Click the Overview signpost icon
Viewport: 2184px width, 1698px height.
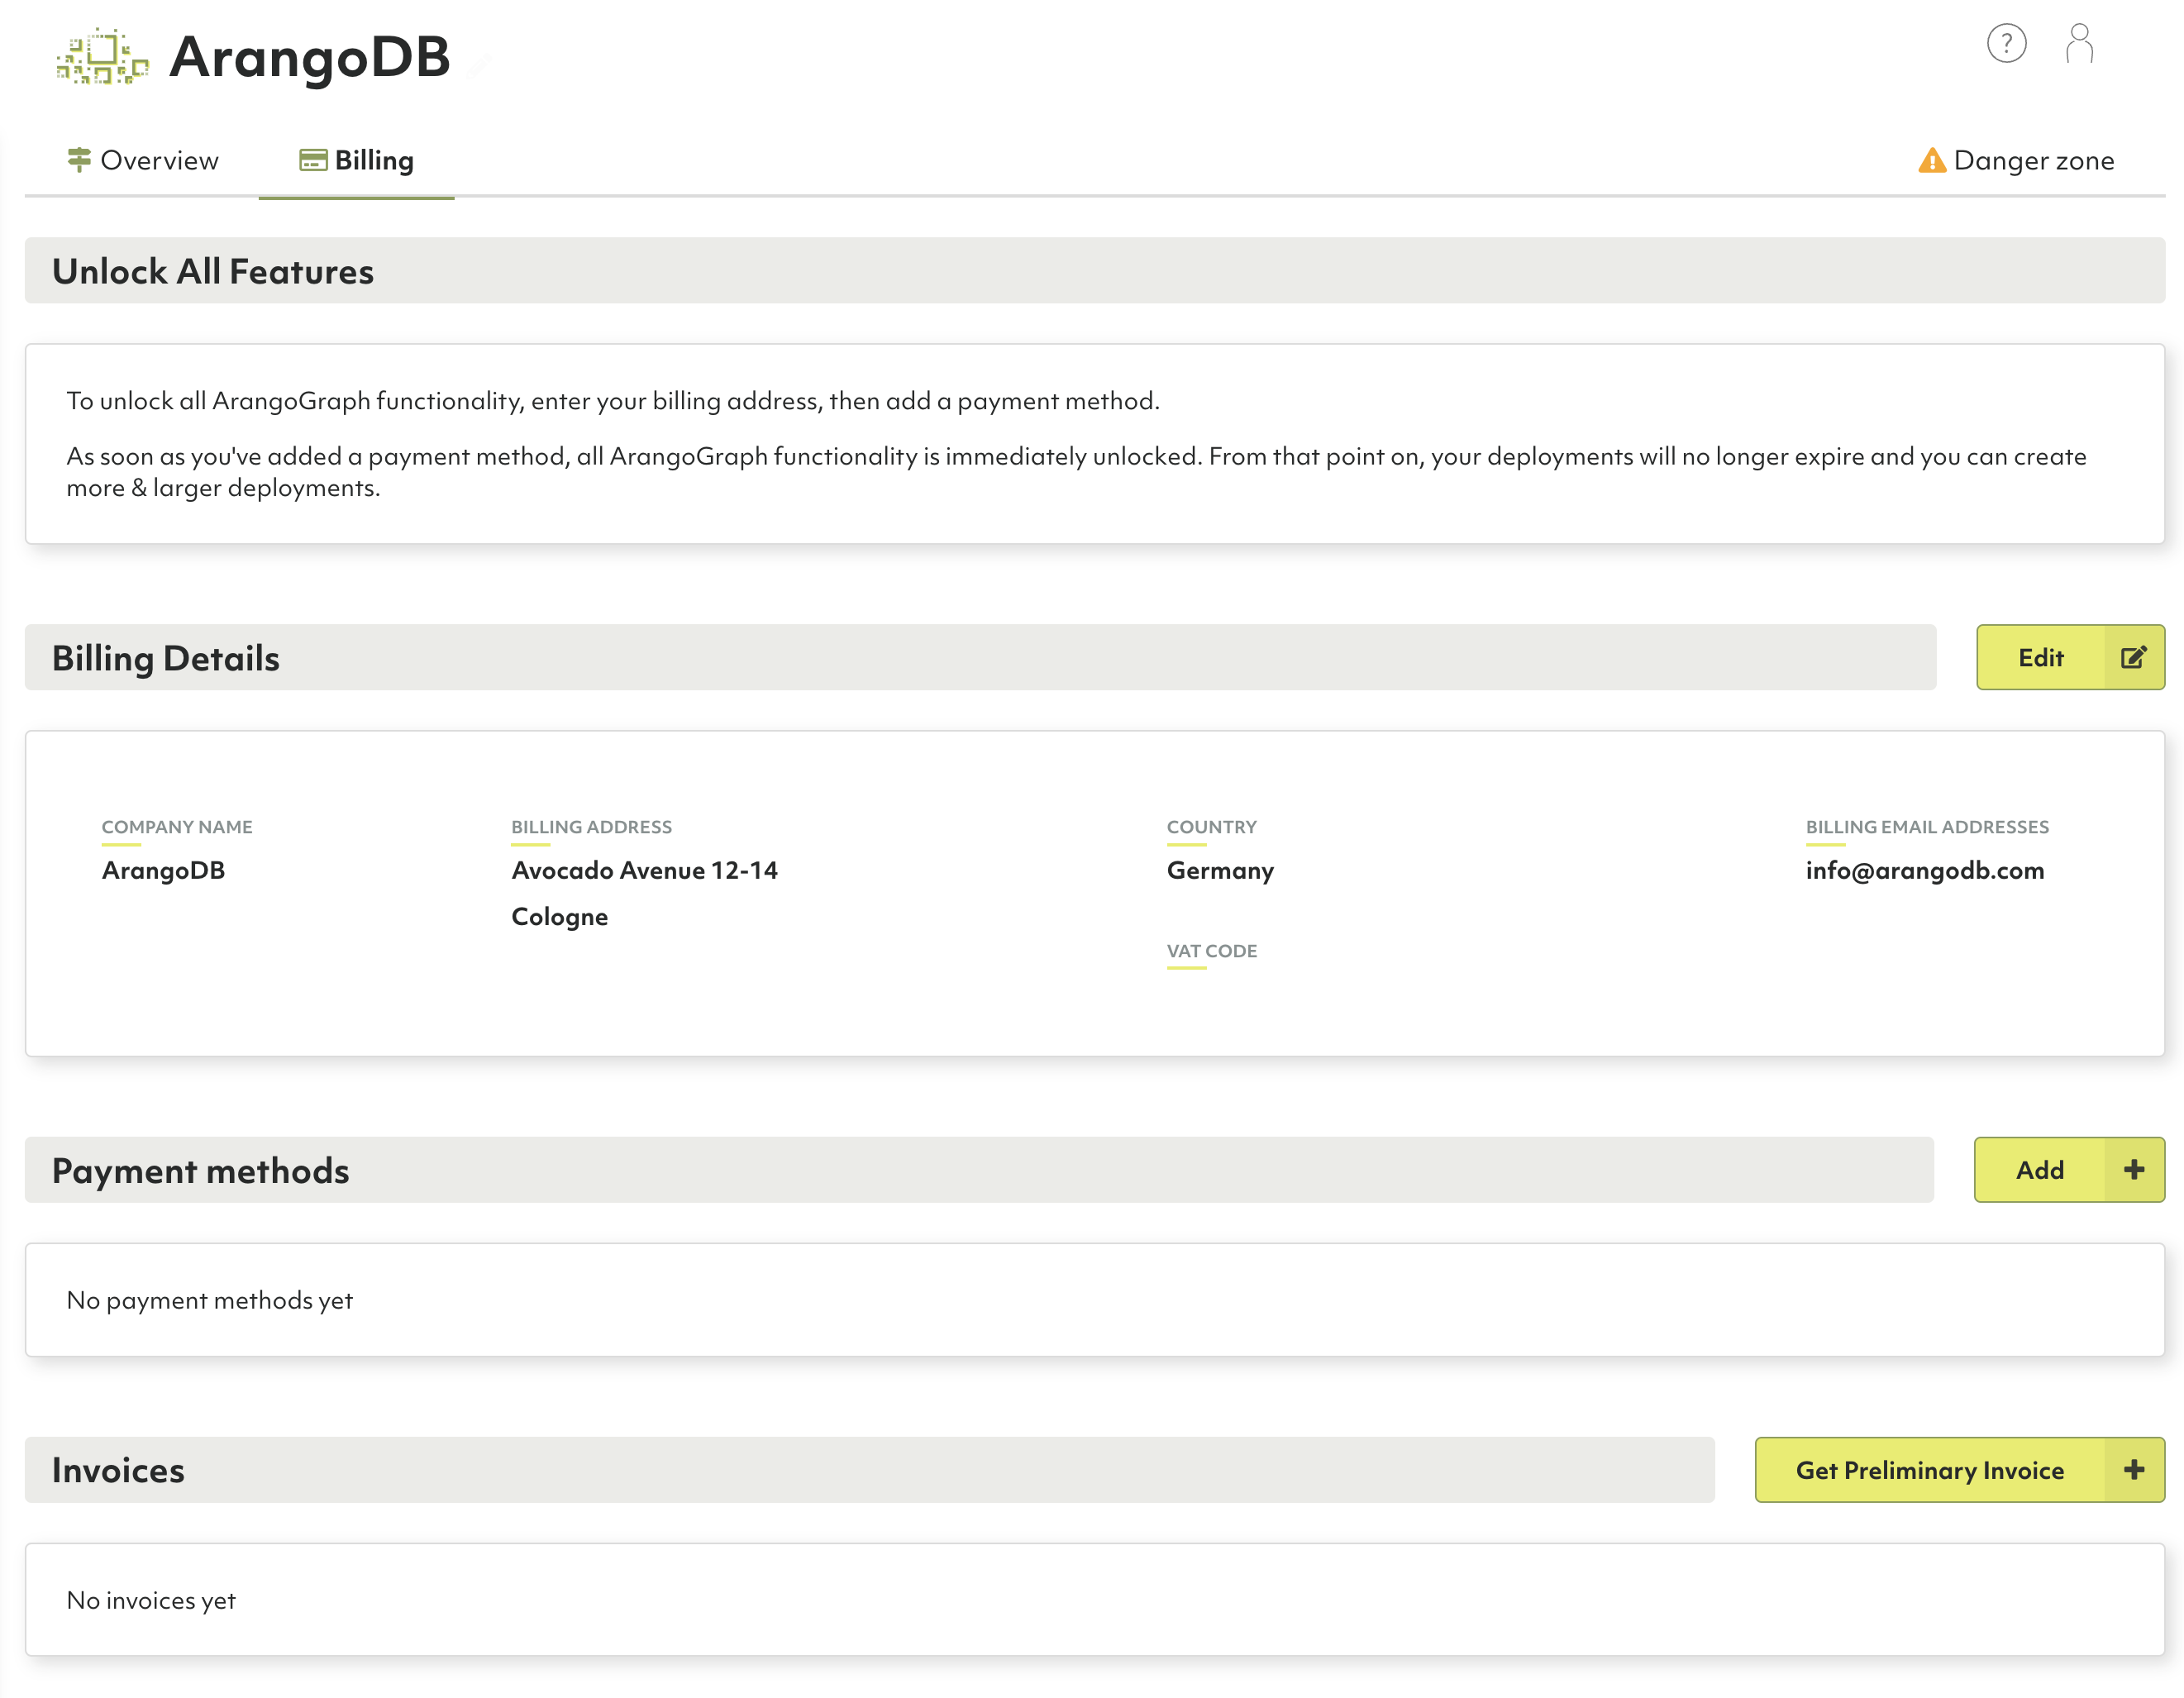click(x=79, y=160)
